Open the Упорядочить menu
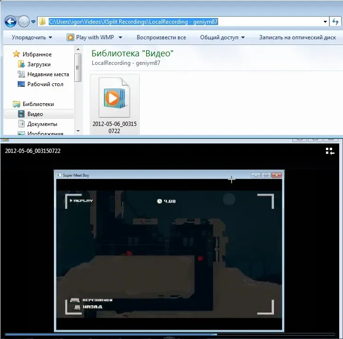 (x=32, y=37)
